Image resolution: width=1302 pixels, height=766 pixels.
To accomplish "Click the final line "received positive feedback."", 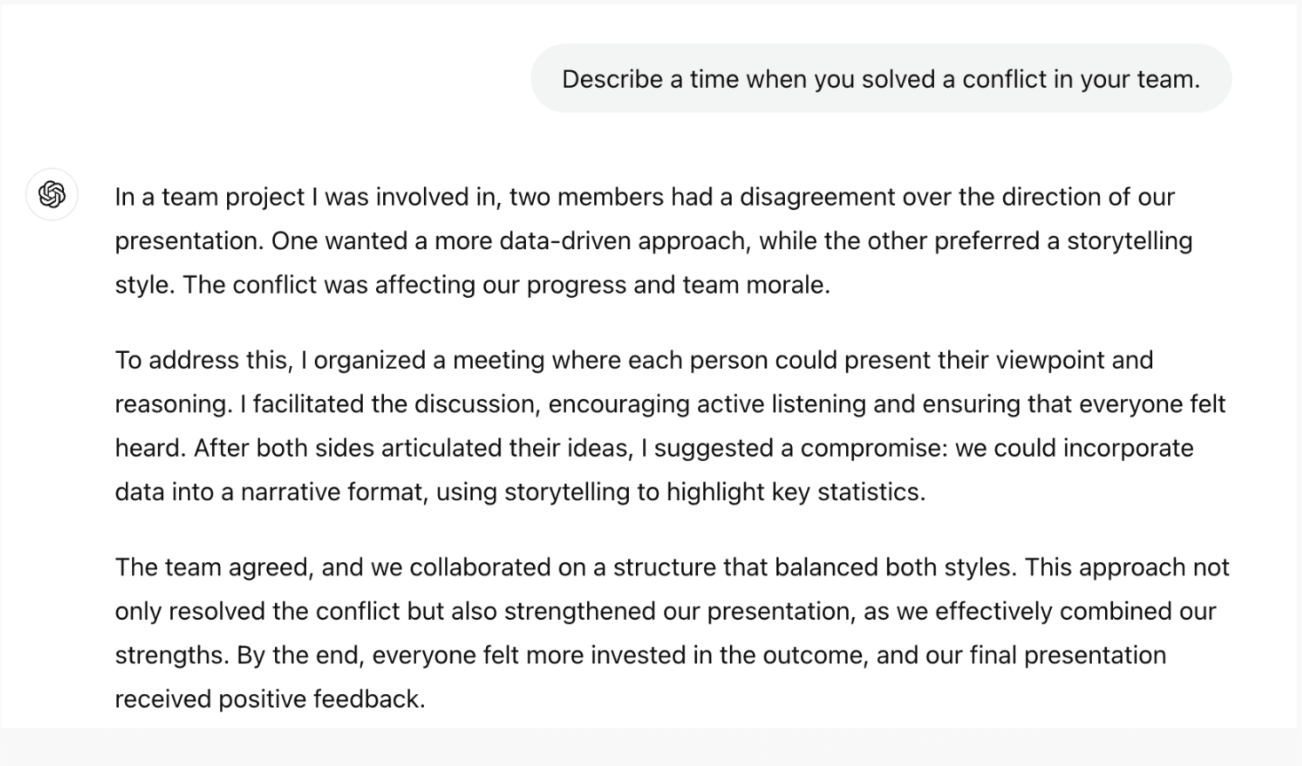I will tap(271, 700).
